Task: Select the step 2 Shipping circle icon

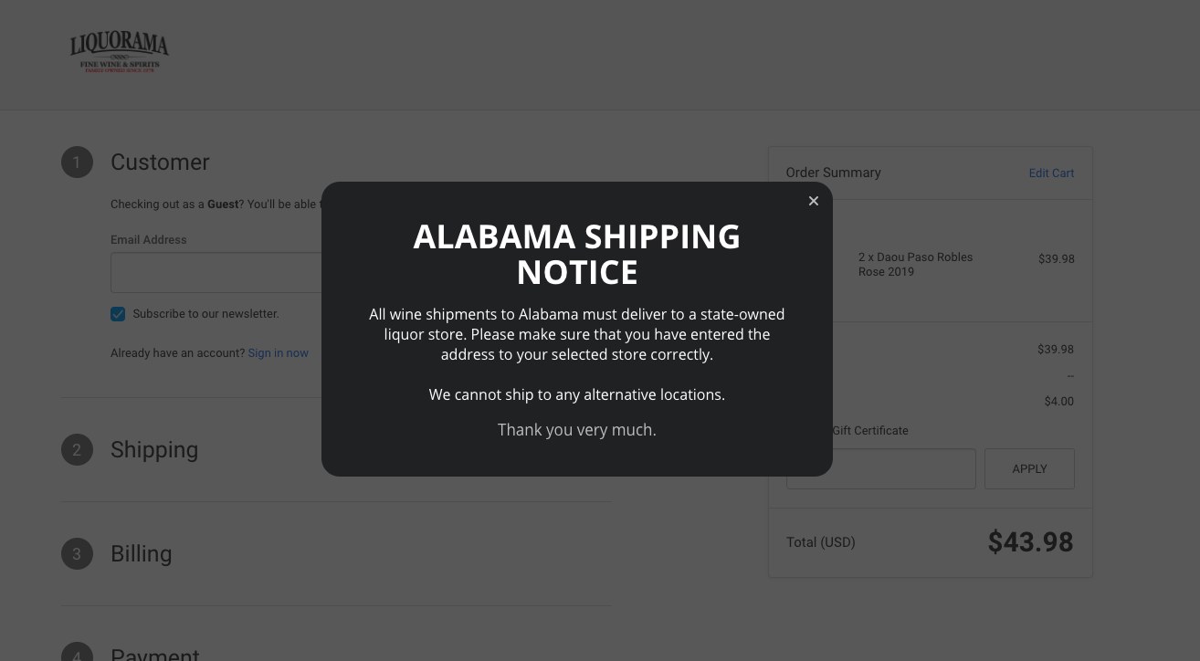Action: tap(78, 450)
